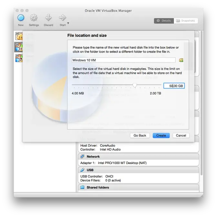The height and width of the screenshot is (217, 217).
Task: Click the Create button
Action: coord(161,136)
